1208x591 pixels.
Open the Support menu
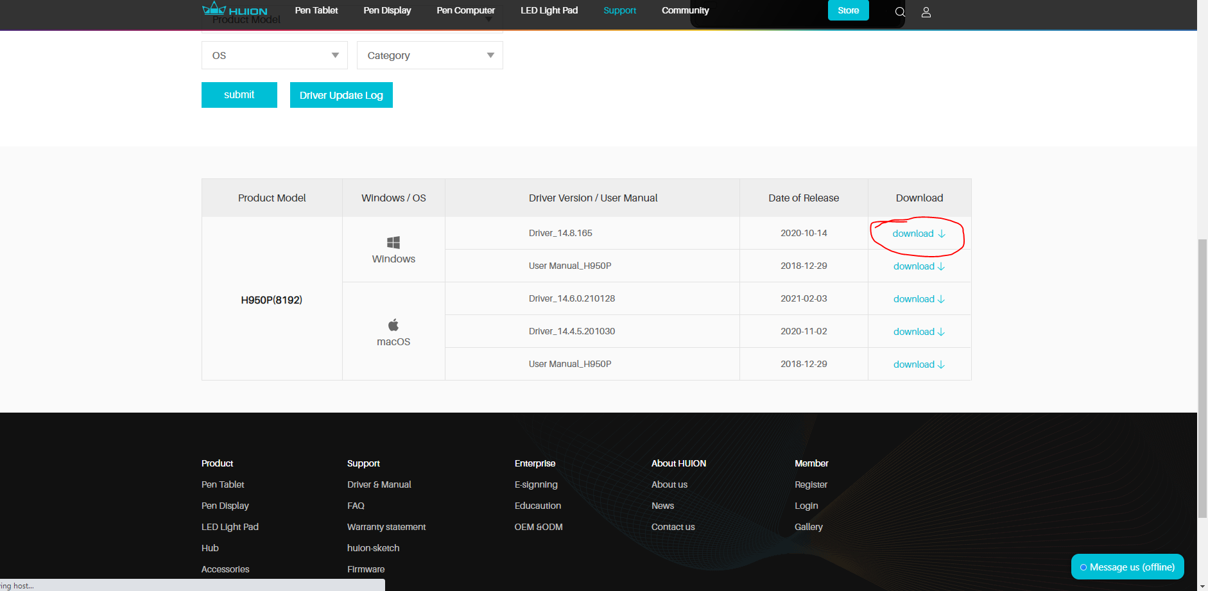(619, 10)
